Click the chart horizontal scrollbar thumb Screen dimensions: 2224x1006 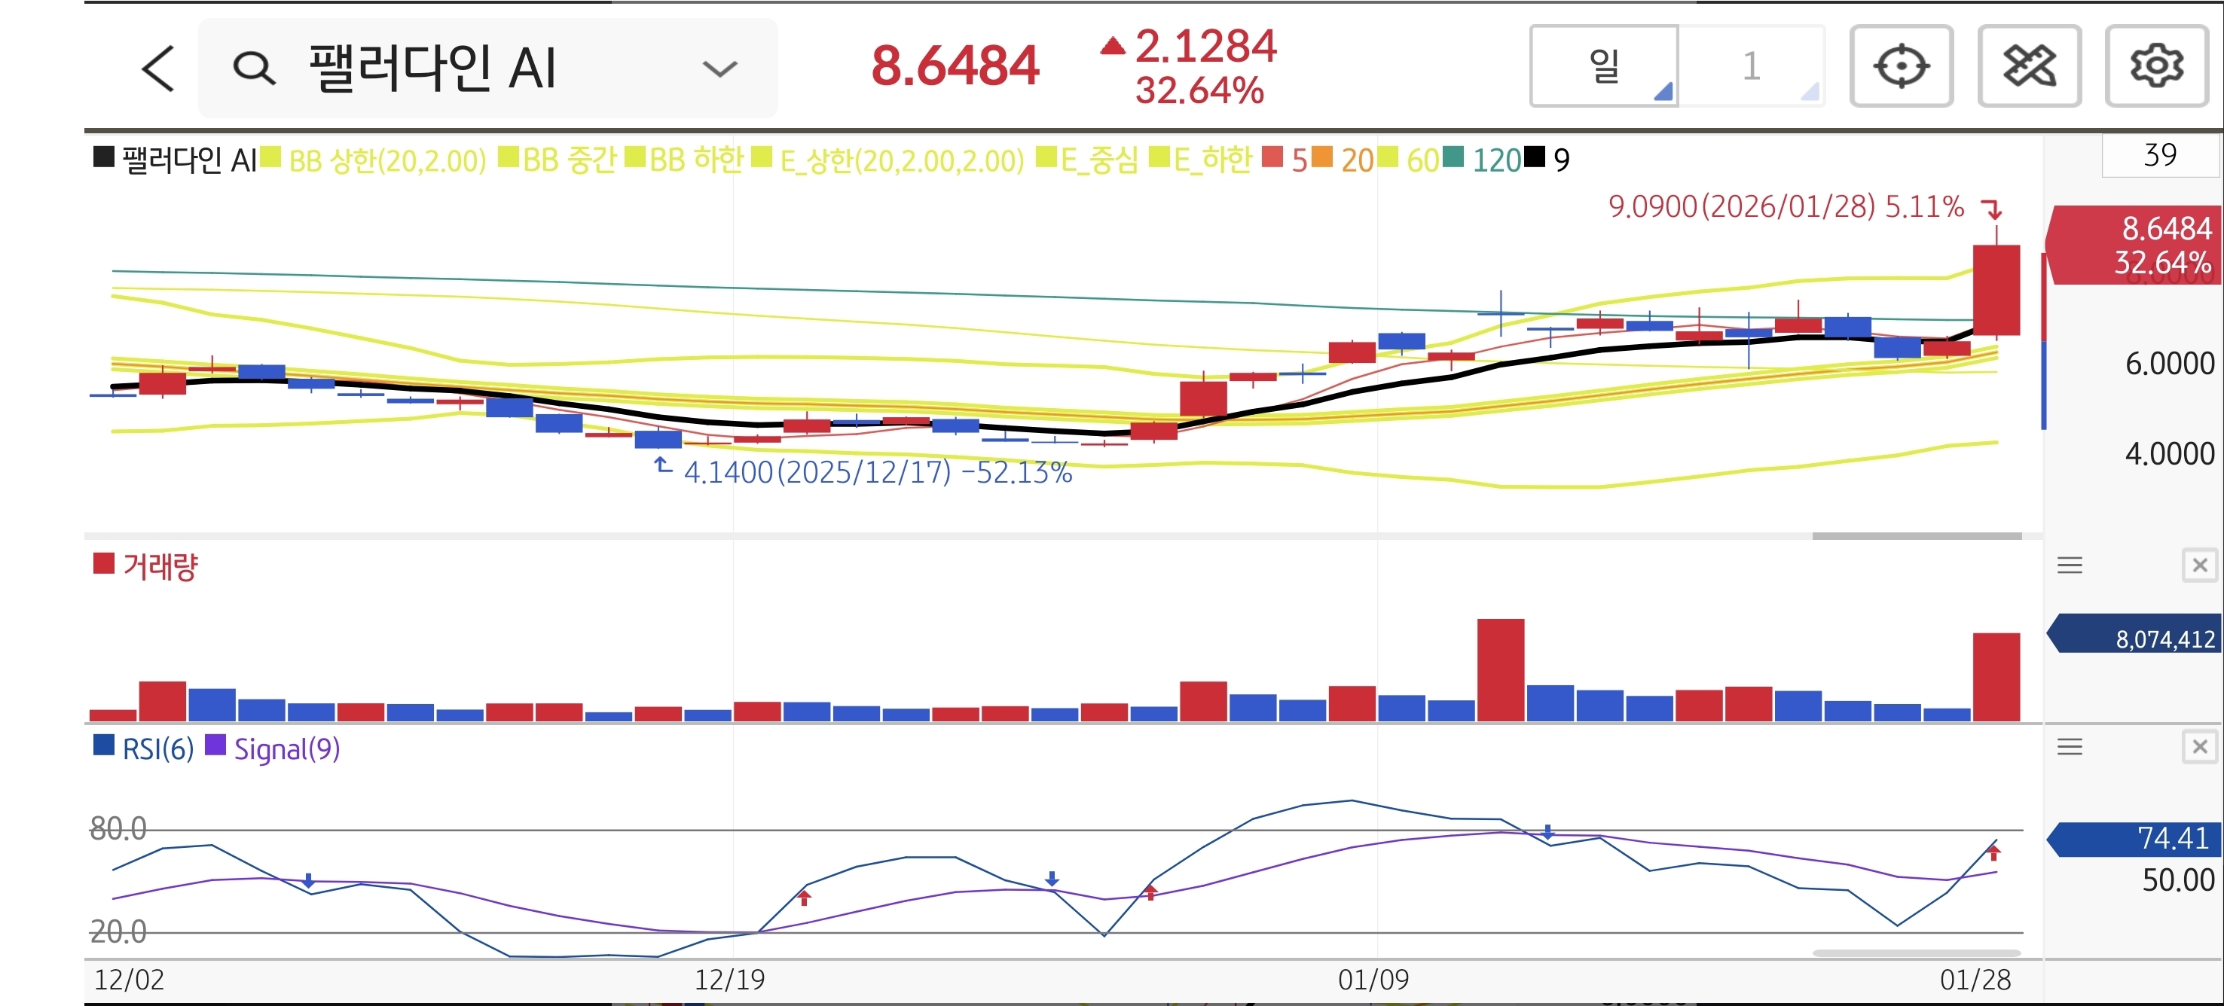point(1916,536)
